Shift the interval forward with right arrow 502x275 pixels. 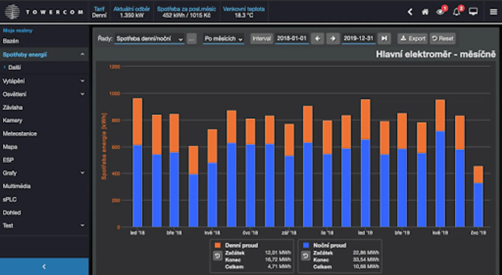coord(333,38)
